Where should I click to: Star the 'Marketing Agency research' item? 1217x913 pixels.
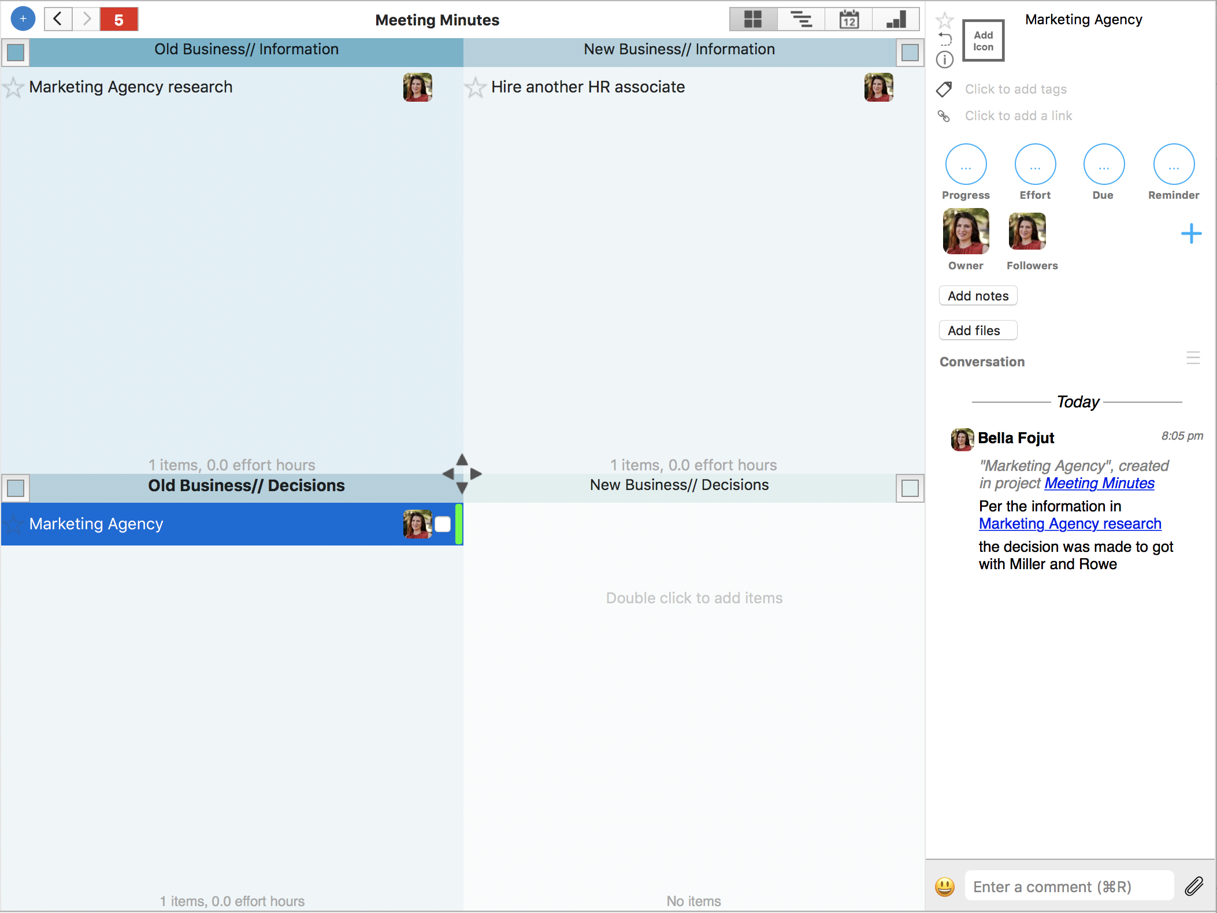(x=14, y=87)
